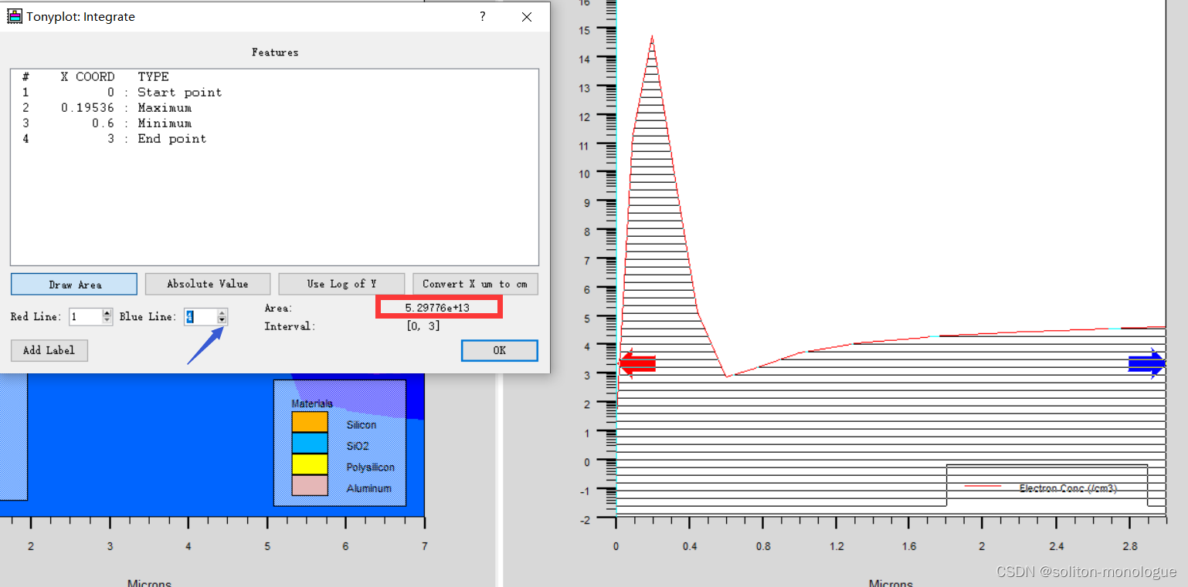The width and height of the screenshot is (1188, 587).
Task: Click the Tonyplot application icon in title bar
Action: pos(15,15)
